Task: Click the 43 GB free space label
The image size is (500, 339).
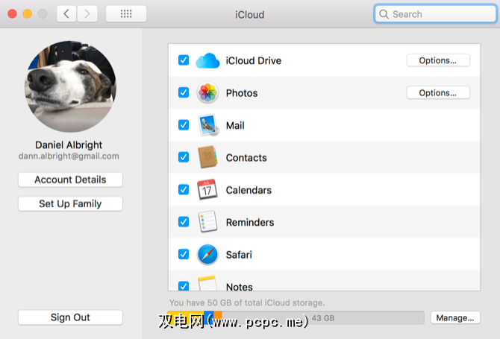Action: (x=323, y=318)
